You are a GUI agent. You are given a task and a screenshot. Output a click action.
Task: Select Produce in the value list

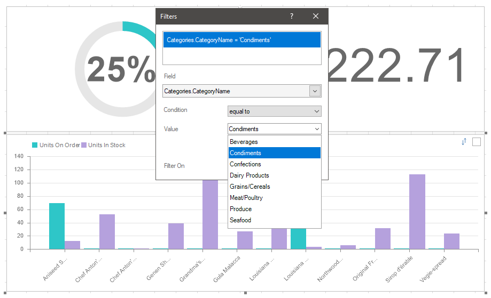240,209
